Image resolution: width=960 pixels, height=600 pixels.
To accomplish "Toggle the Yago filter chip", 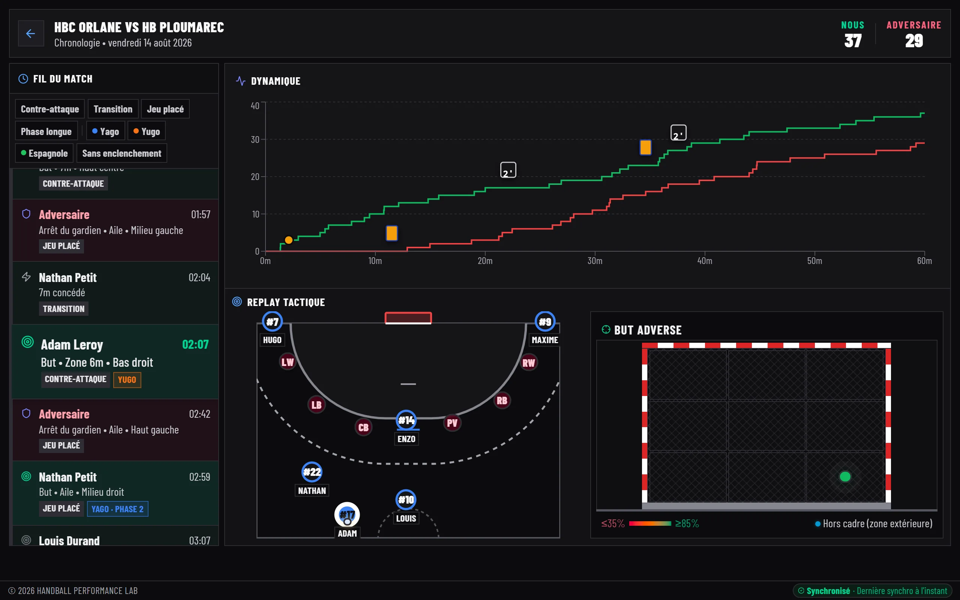I will (x=105, y=131).
